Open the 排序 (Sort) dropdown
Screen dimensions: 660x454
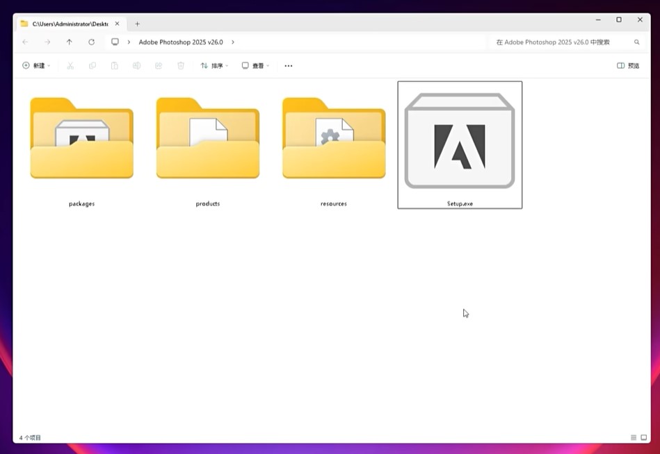click(x=214, y=65)
